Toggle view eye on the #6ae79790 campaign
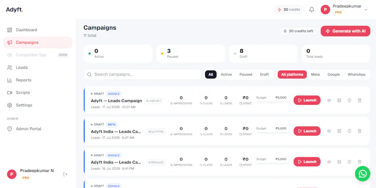 [x=329, y=131]
